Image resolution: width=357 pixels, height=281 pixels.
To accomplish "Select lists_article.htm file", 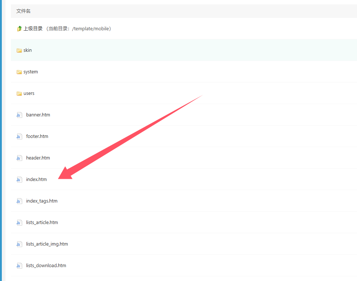I will coord(42,223).
